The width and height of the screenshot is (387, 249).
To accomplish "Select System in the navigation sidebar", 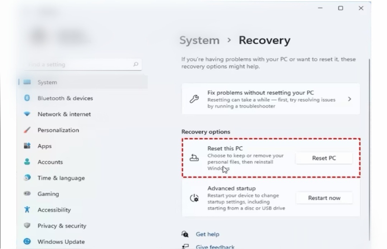I will pyautogui.click(x=47, y=82).
